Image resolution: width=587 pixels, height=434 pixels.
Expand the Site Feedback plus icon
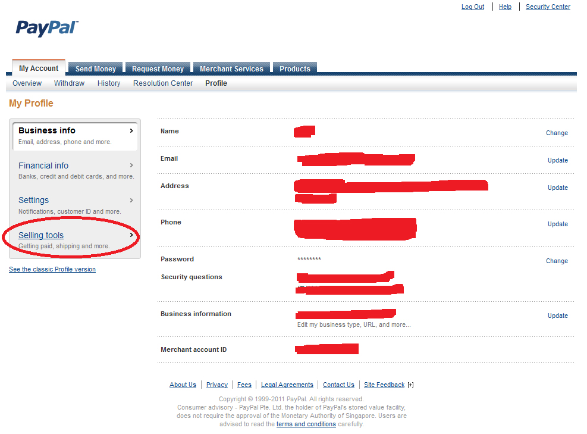click(410, 385)
